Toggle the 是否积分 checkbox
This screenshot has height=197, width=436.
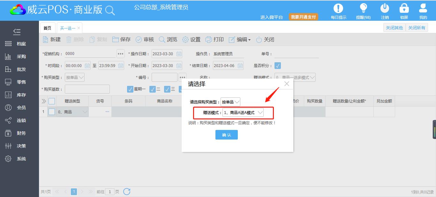[x=278, y=66]
